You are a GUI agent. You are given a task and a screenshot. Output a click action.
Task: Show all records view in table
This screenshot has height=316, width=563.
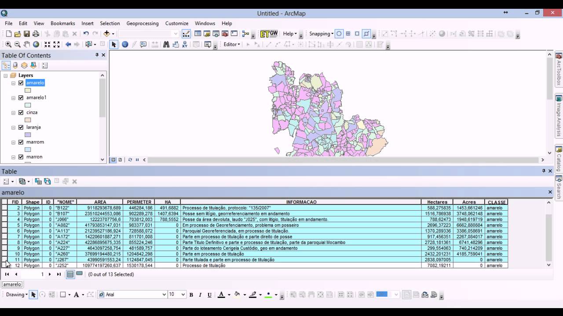70,274
